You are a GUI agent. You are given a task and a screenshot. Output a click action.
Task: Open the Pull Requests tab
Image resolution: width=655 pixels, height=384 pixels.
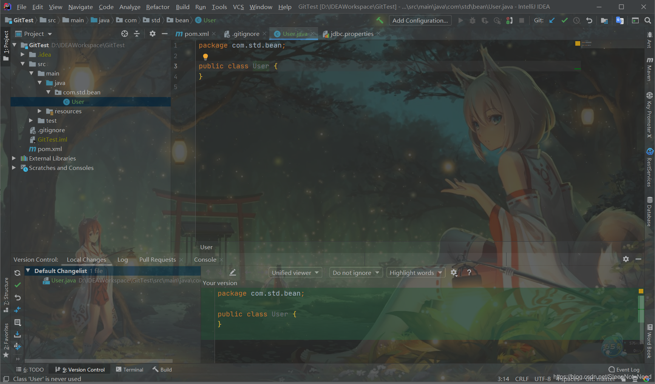pos(158,259)
